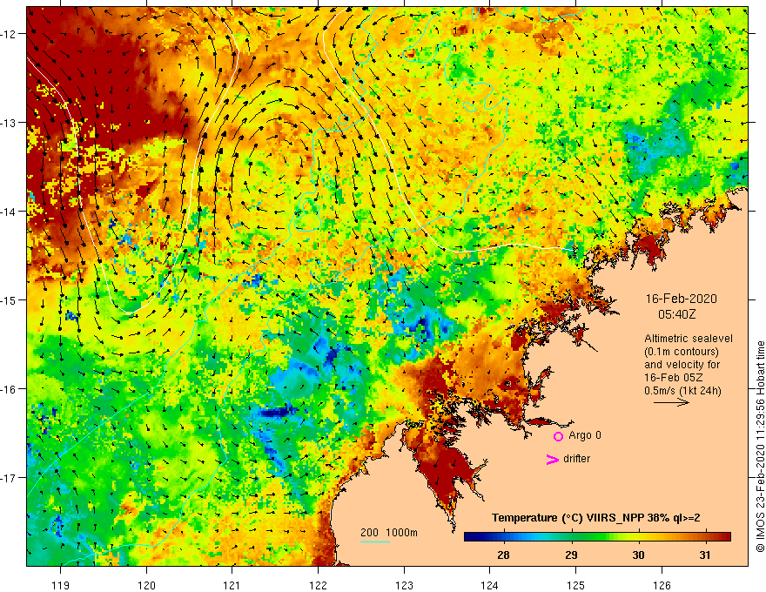This screenshot has height=592, width=766.
Task: Click the '05:40Z' time label
Action: 676,314
